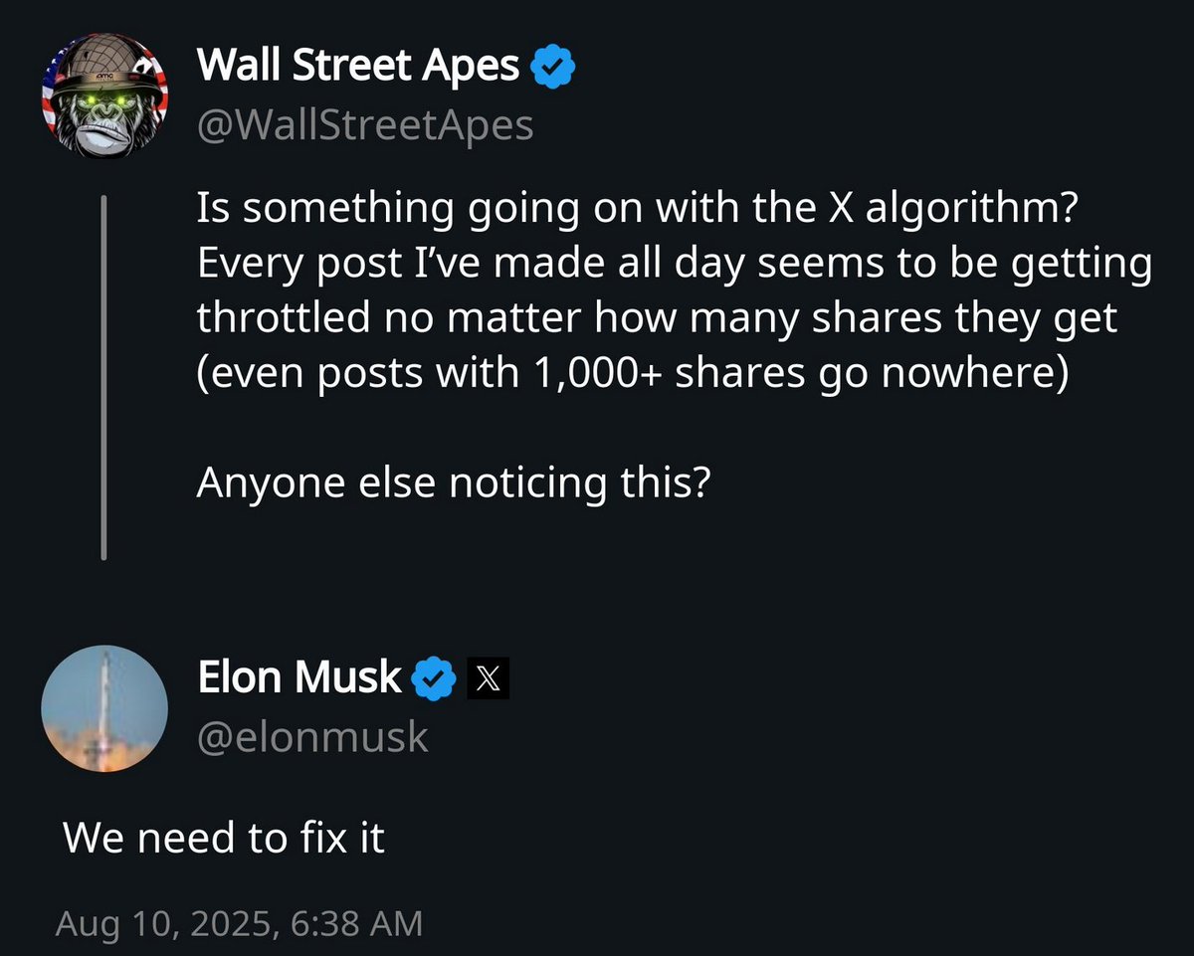Click the "Aug 10, 2025" date

[x=163, y=923]
